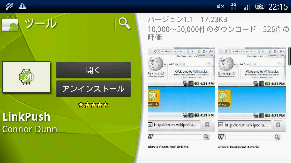Tap the signal strength bars icon

[246, 7]
